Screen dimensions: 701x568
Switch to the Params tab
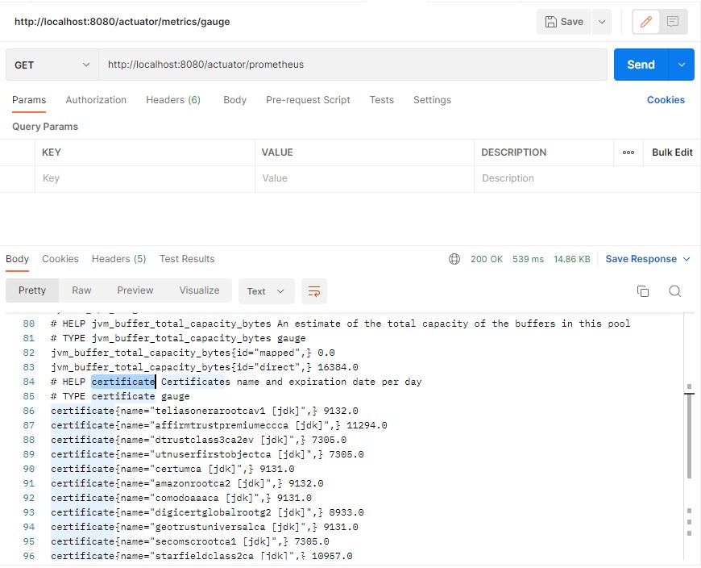(x=29, y=100)
